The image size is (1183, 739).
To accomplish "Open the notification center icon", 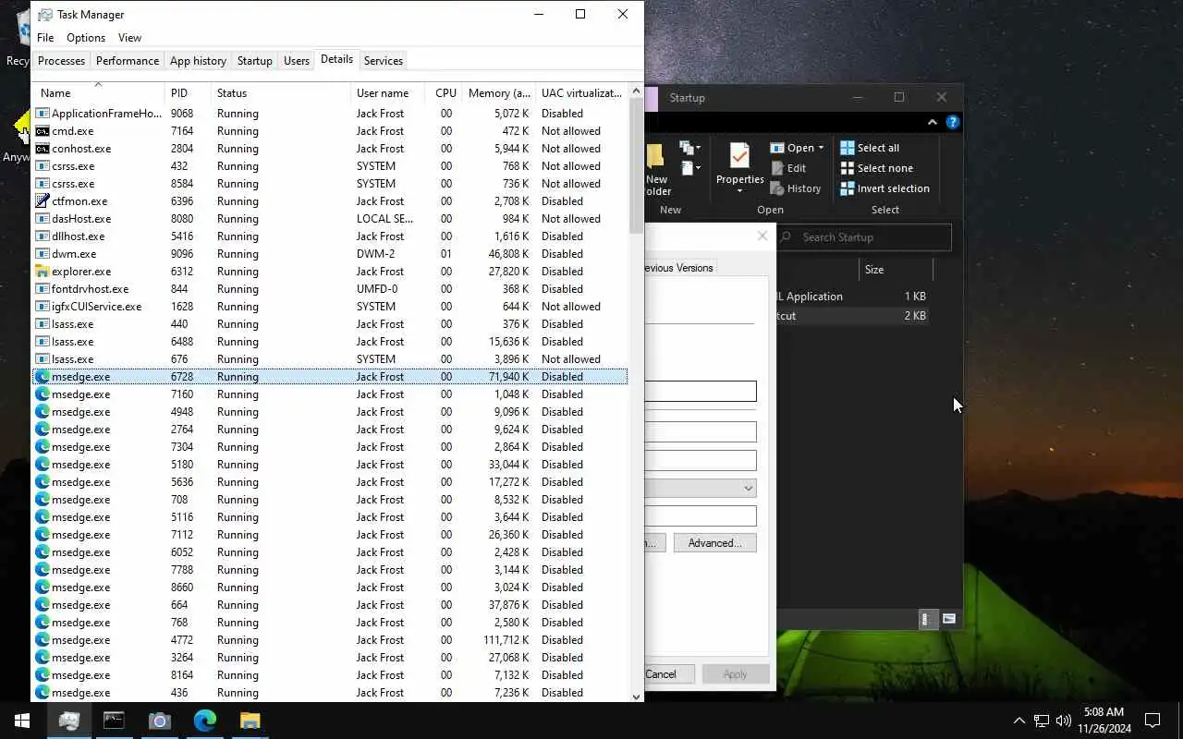I will tap(1153, 721).
